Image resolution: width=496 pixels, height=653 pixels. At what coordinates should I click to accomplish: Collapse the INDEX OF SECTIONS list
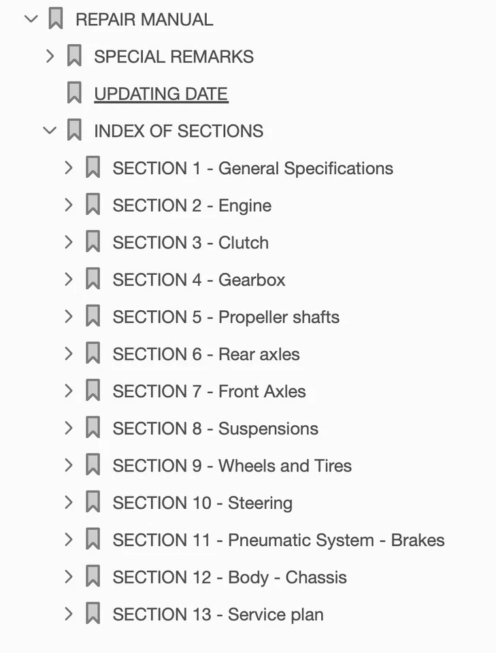[50, 131]
